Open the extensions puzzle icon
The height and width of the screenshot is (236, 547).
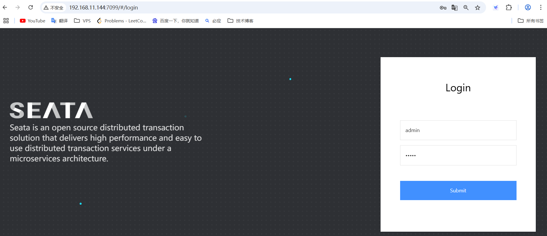coord(509,8)
